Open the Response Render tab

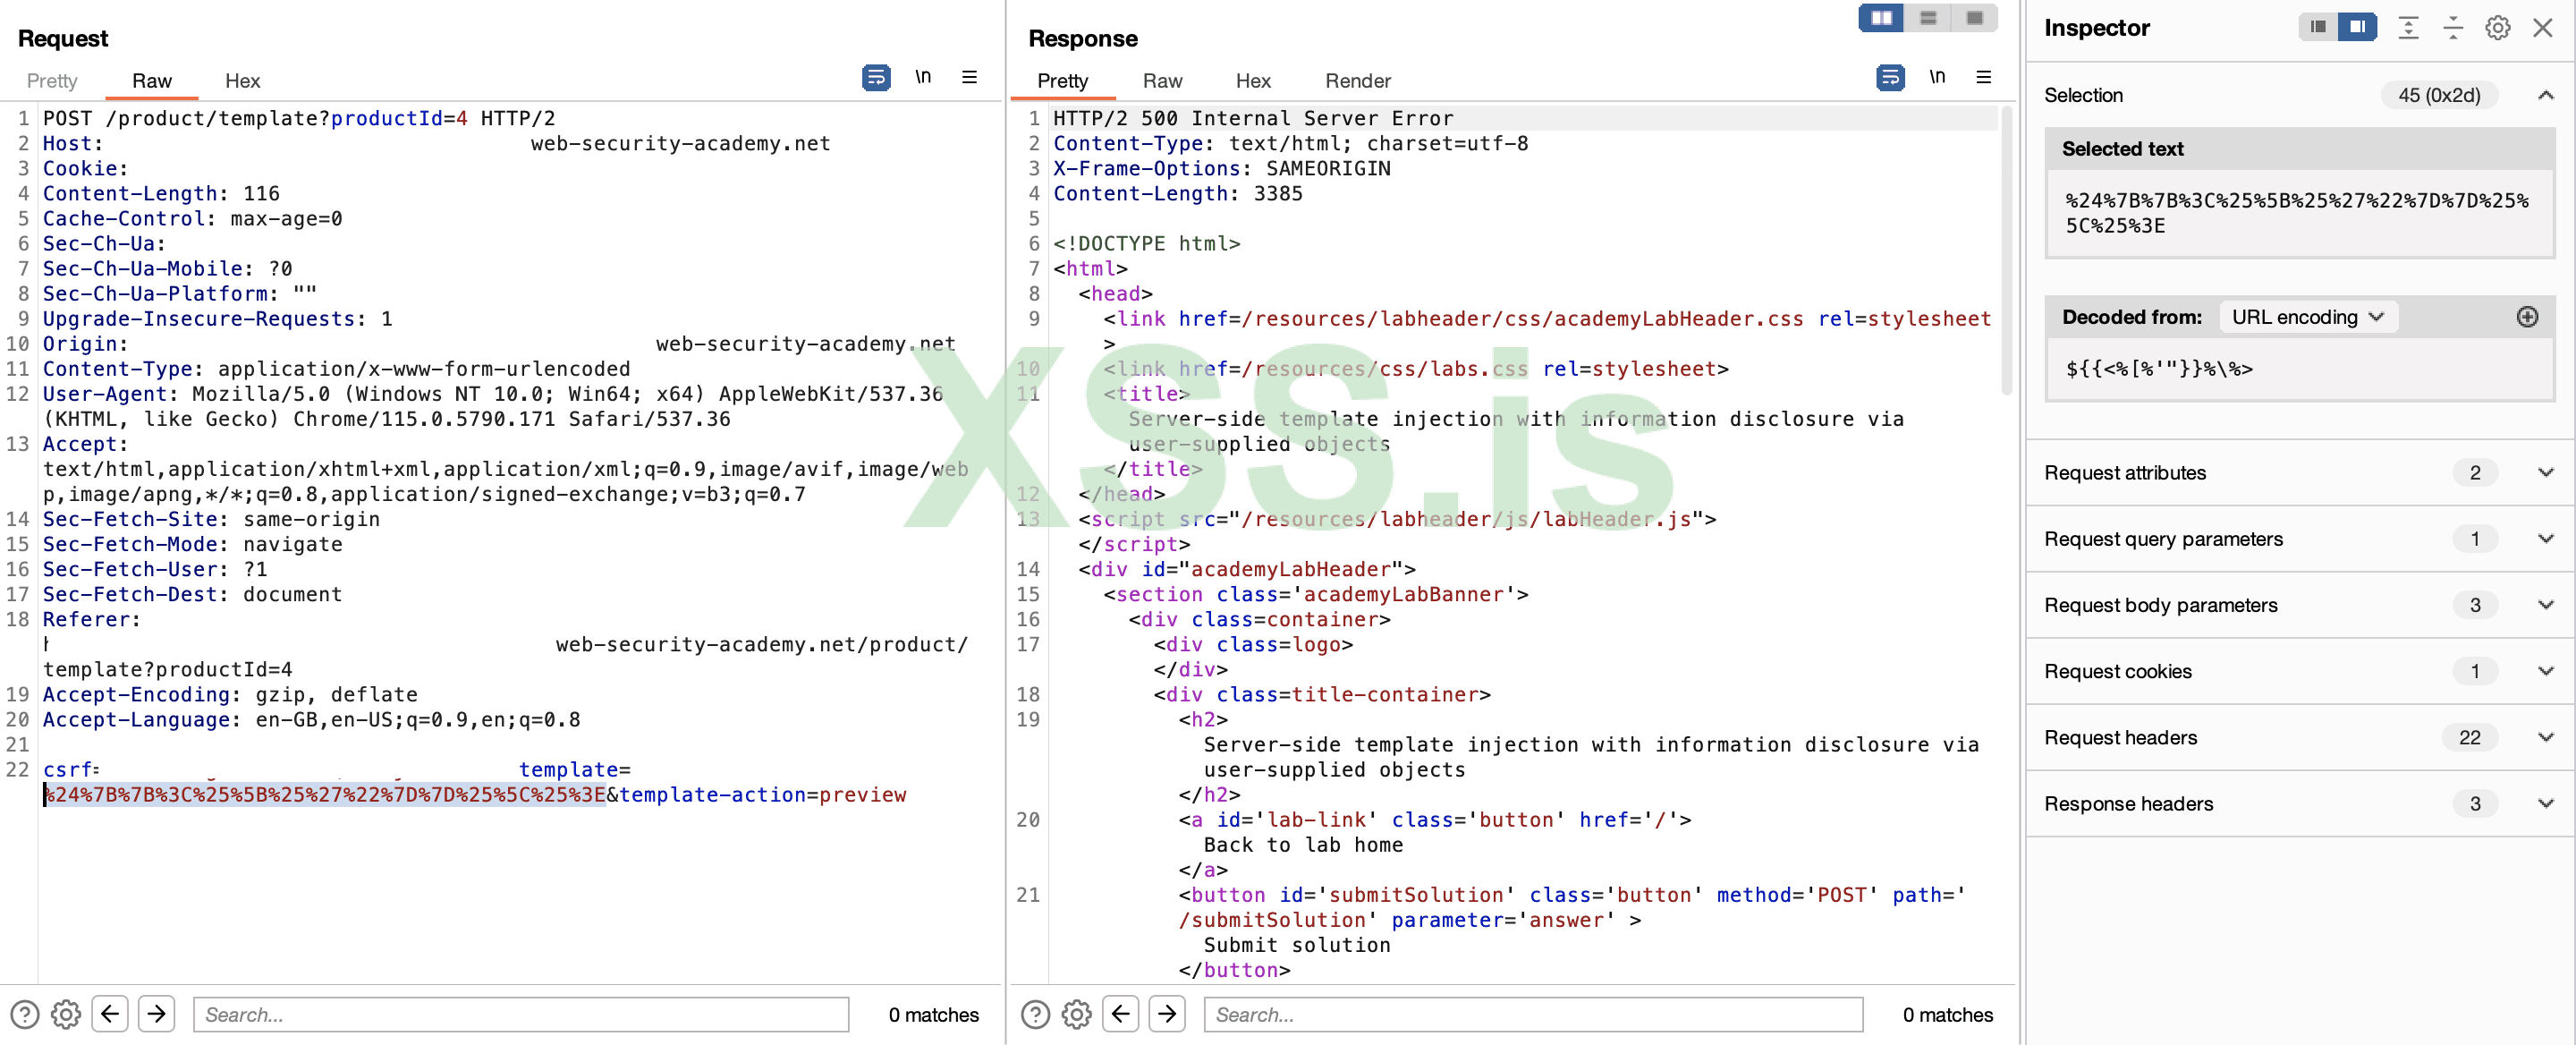[1357, 81]
